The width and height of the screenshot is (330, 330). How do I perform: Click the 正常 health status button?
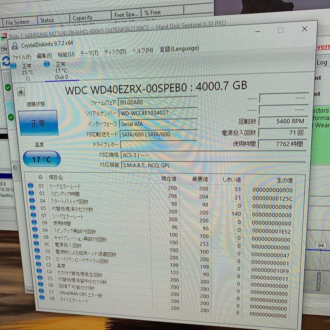click(x=38, y=123)
